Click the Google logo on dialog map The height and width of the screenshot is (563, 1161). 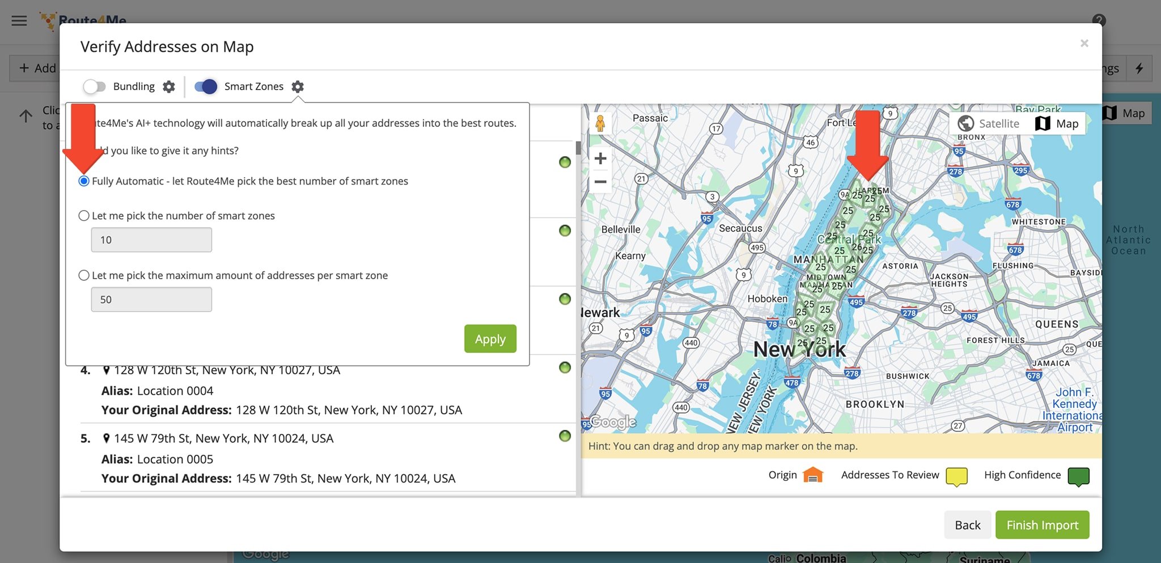click(613, 422)
